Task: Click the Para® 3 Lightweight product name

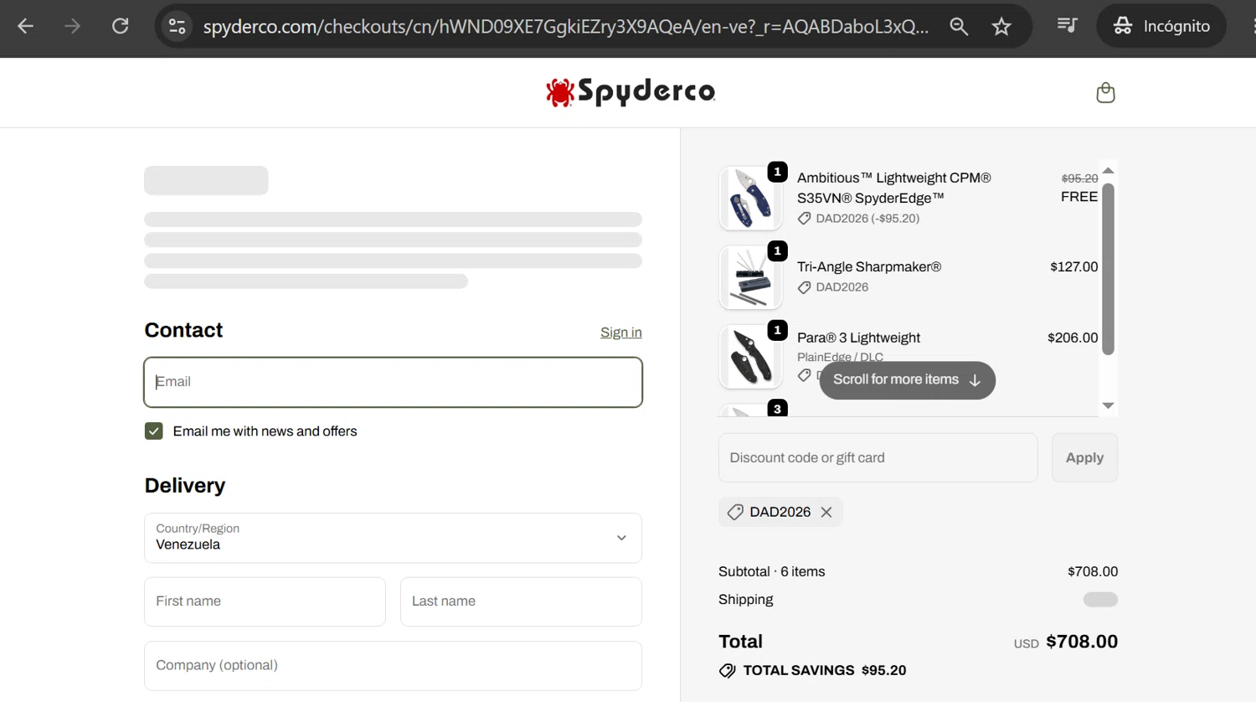Action: point(858,338)
